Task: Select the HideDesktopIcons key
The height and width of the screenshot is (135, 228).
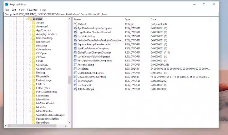Action: [46, 92]
